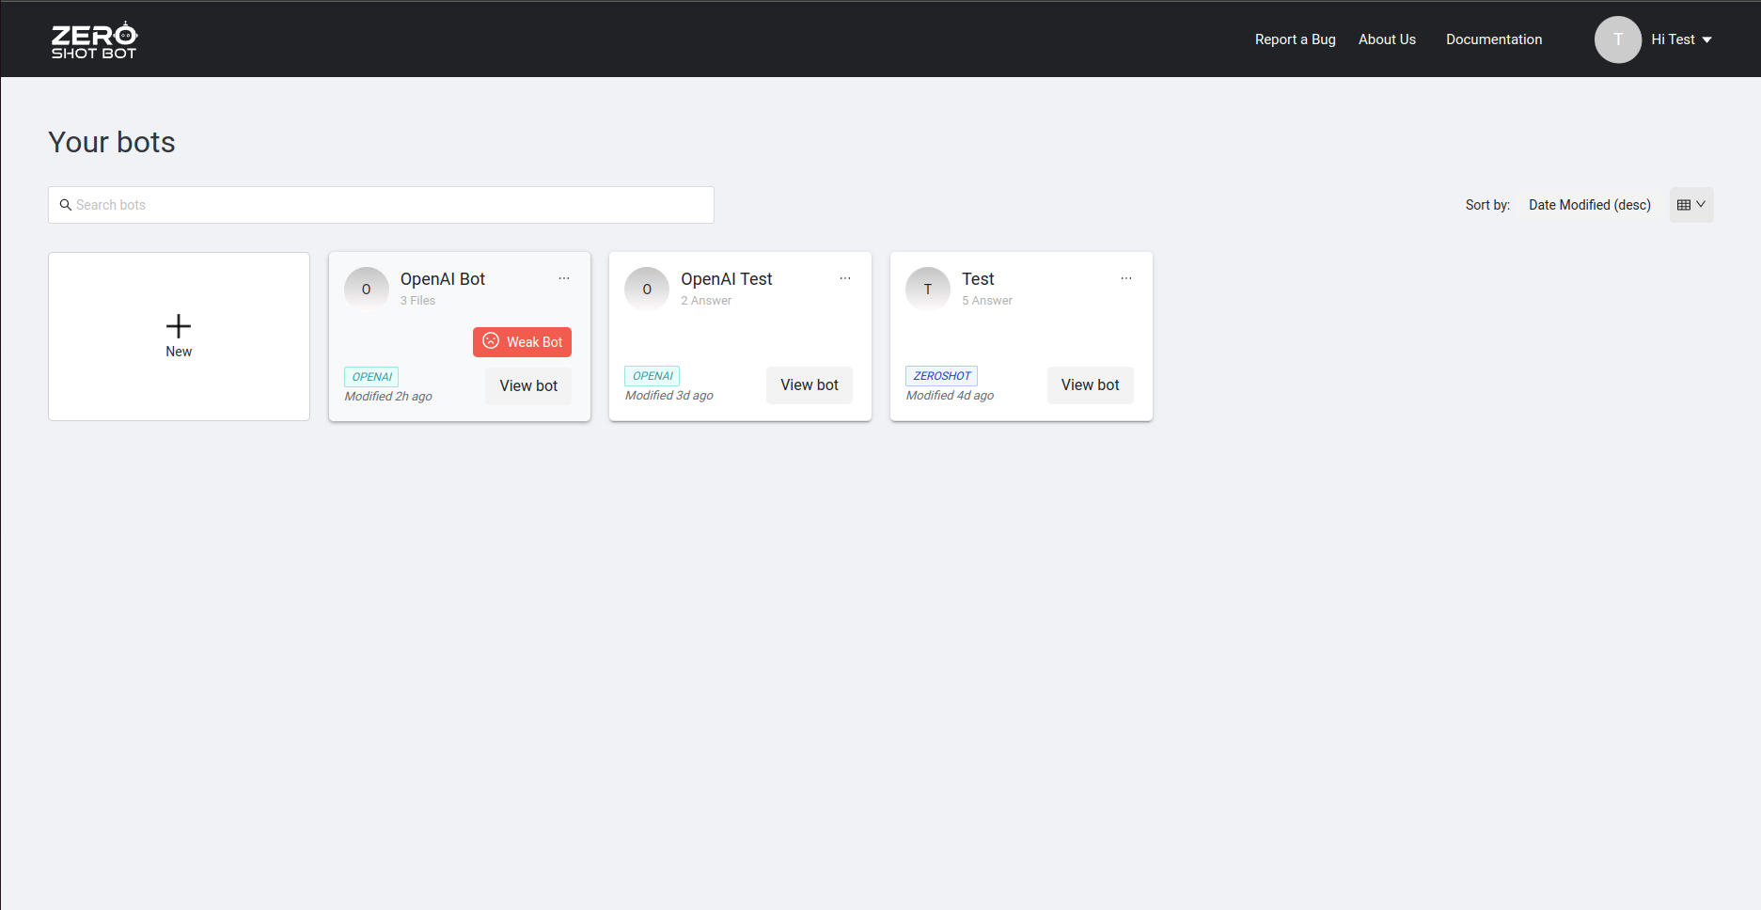Expand the grid view layout switcher
Viewport: 1761px width, 910px height.
1690,205
